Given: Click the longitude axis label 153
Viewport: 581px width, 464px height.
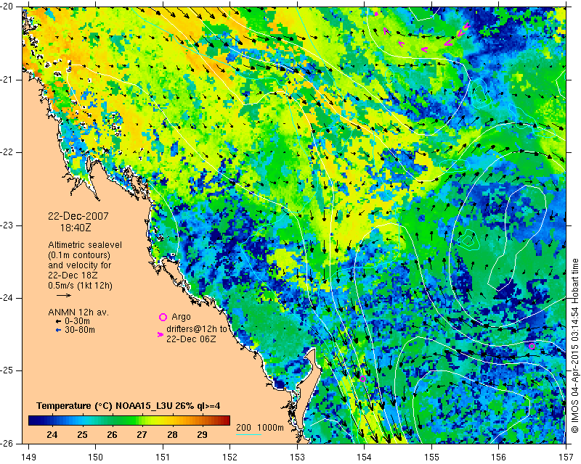Looking at the screenshot, I should coord(297,457).
